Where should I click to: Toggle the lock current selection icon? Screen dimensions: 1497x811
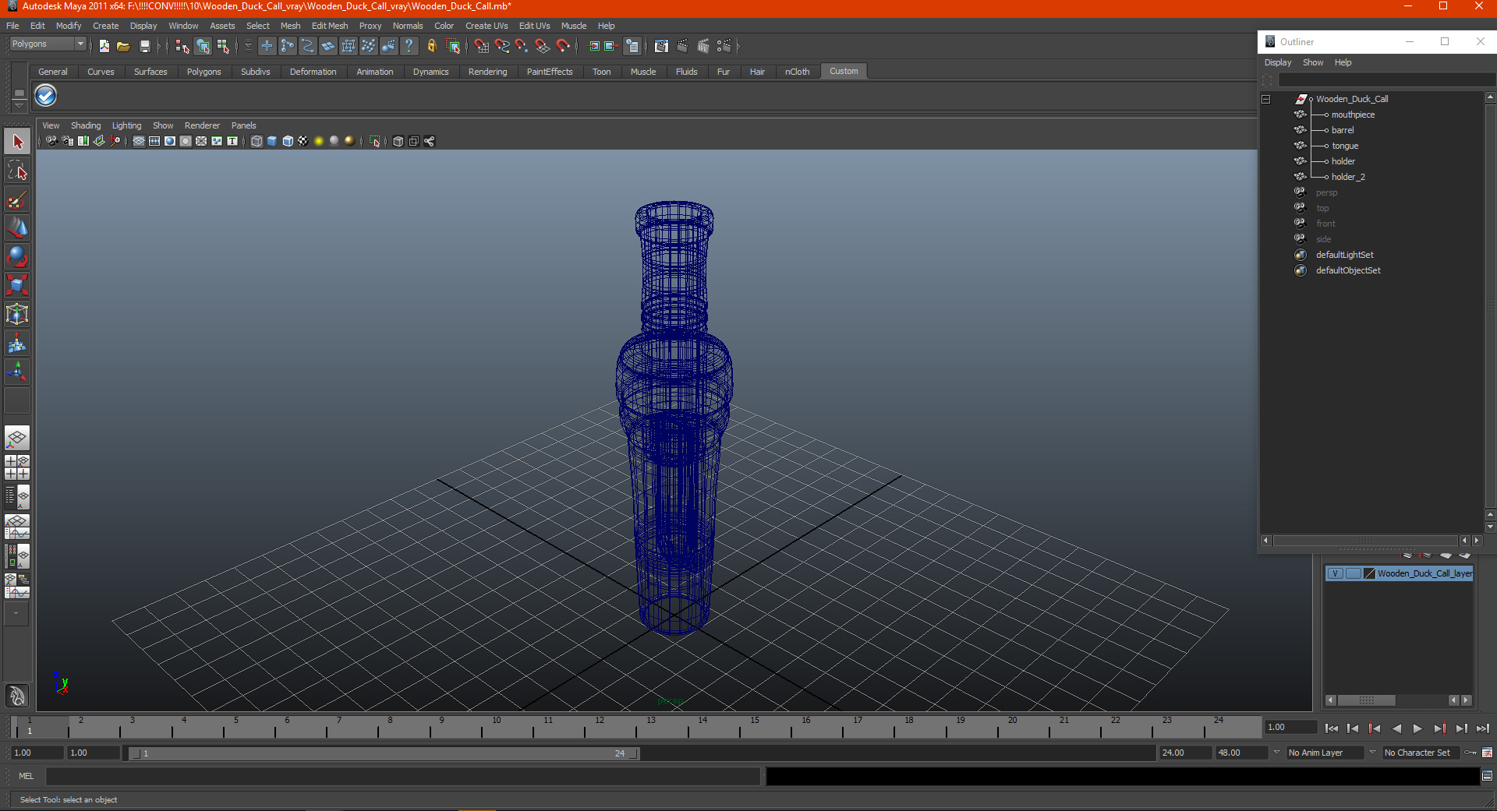point(432,47)
